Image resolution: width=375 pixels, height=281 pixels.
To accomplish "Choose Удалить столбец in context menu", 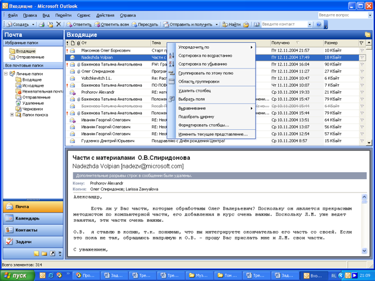I will click(211, 91).
